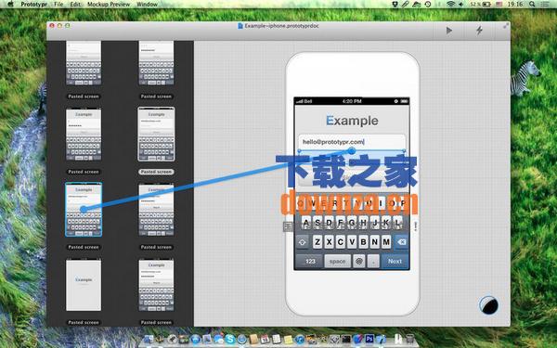
Task: Click the C key on the mockup keyboard
Action: [x=341, y=242]
